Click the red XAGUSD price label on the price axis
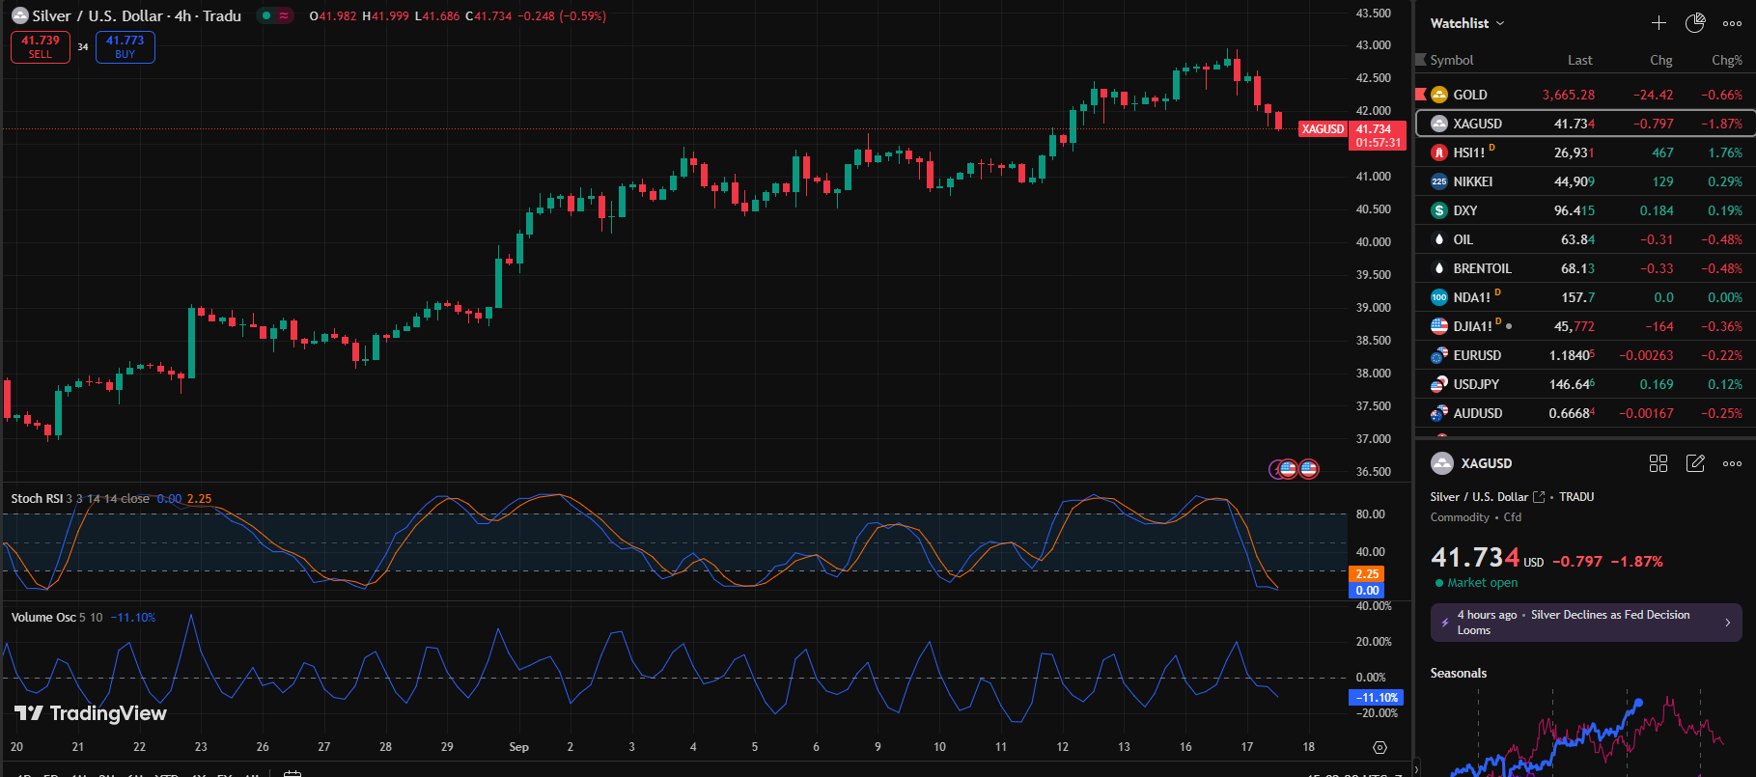The height and width of the screenshot is (777, 1756). point(1322,128)
